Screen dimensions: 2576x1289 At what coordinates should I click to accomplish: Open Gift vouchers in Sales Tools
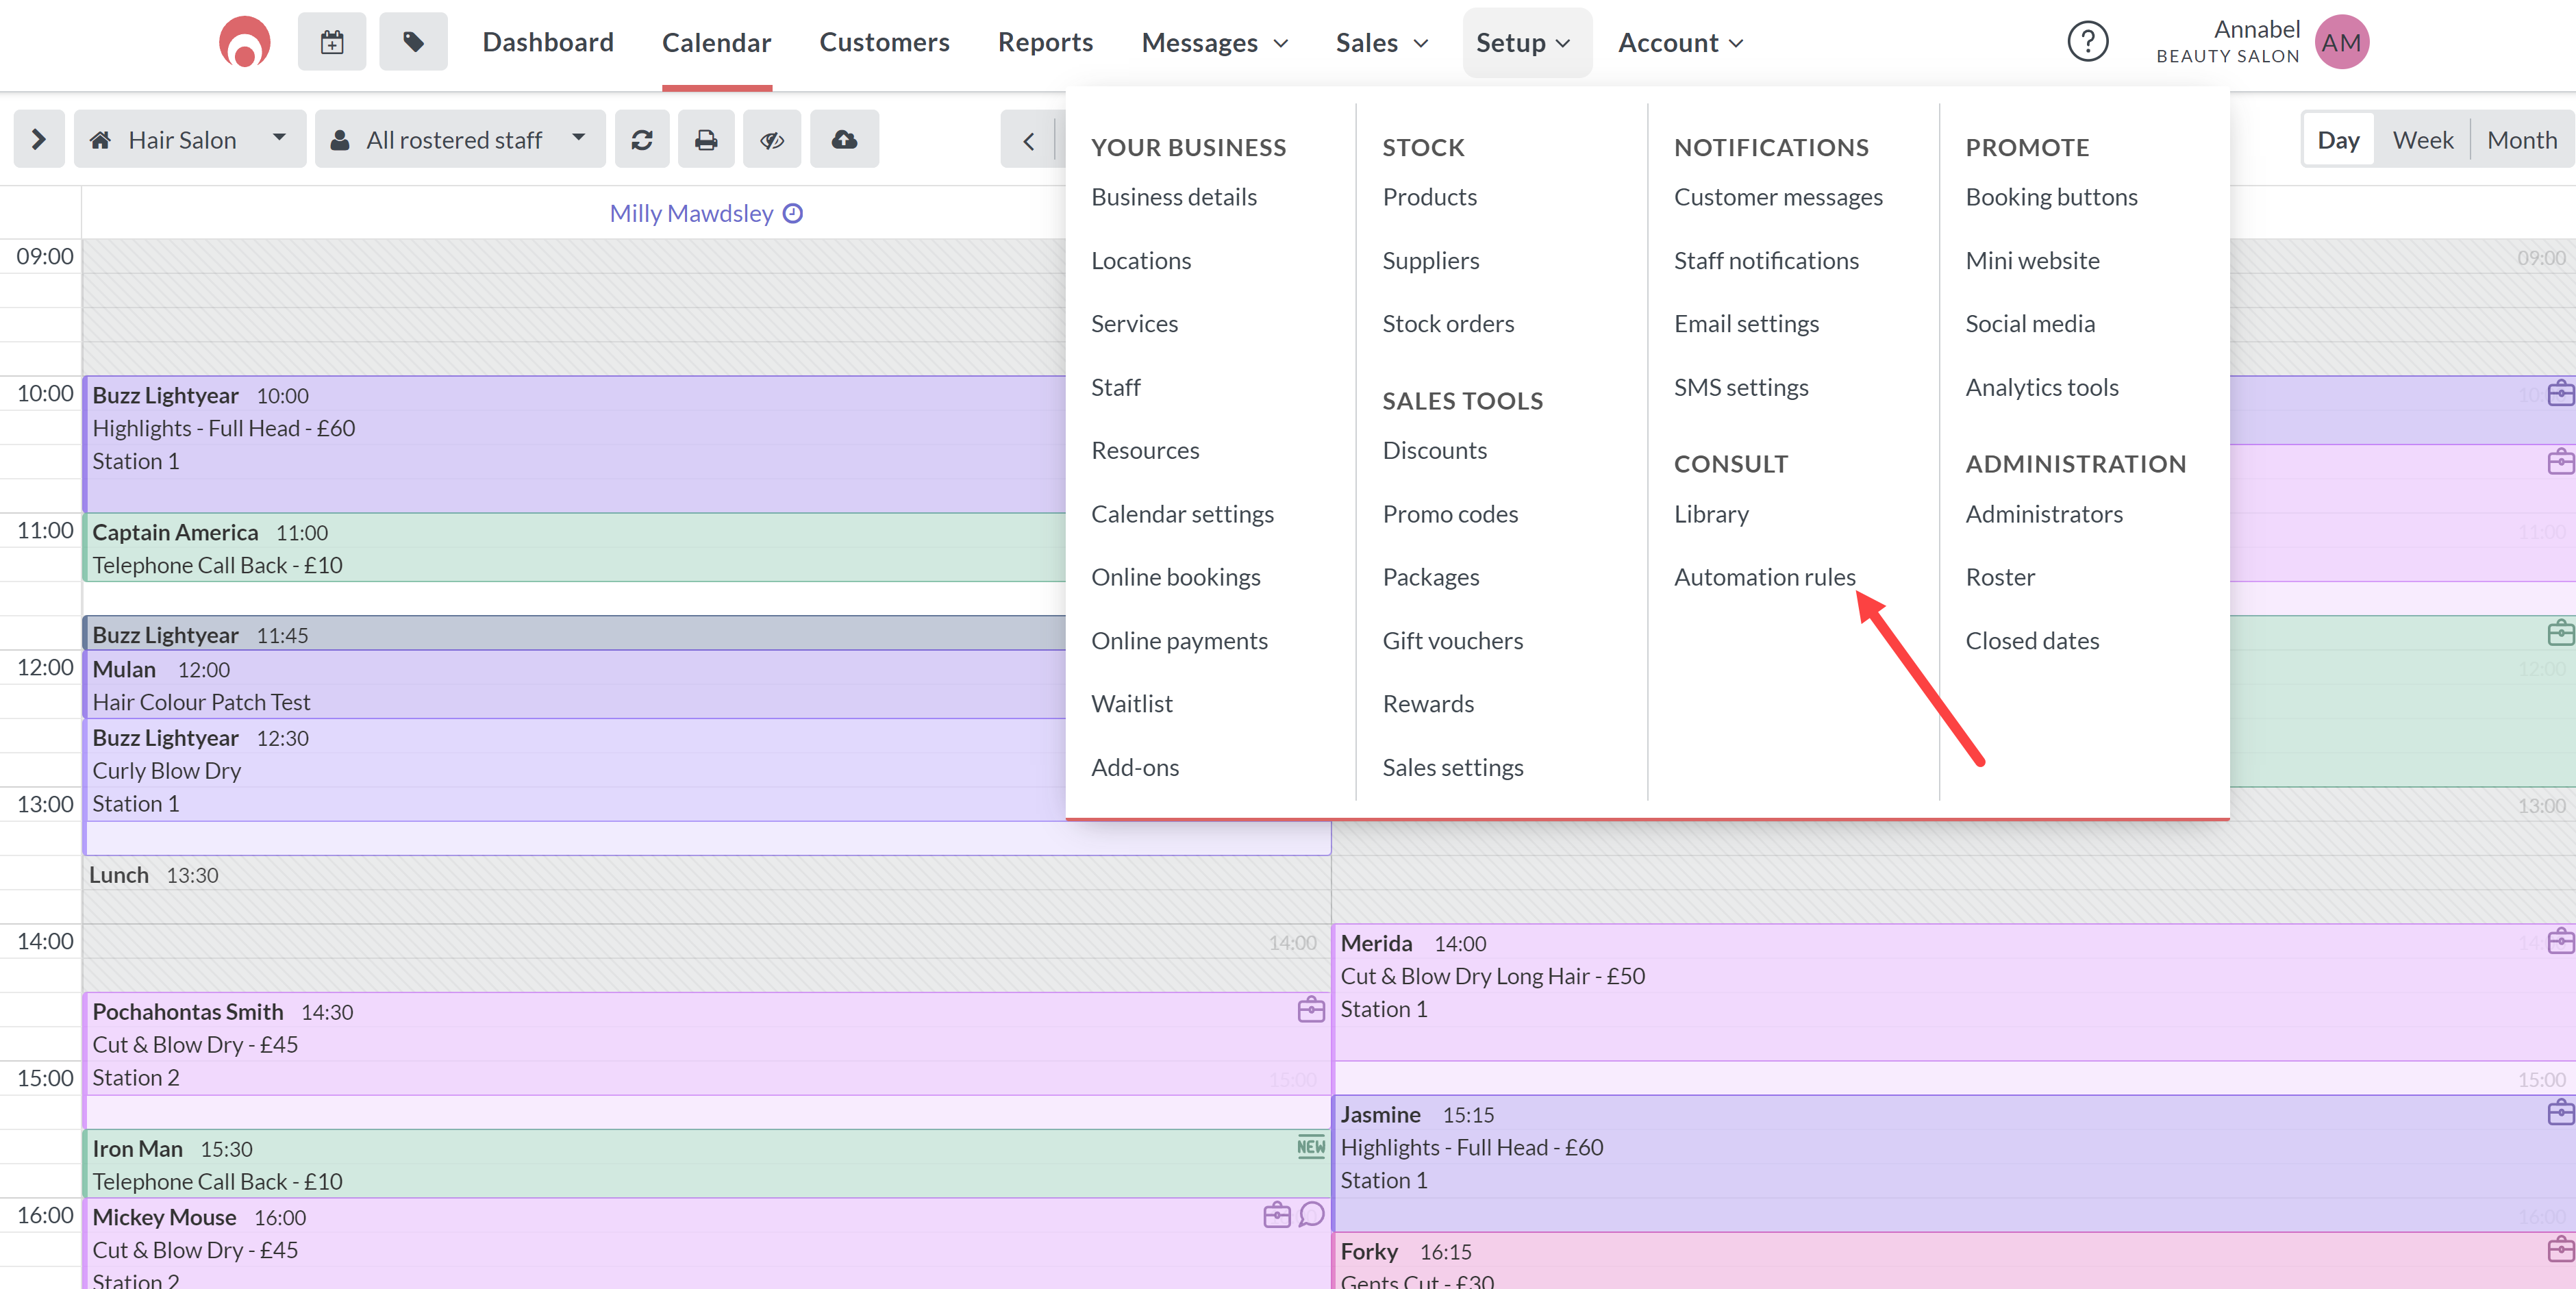(1452, 640)
